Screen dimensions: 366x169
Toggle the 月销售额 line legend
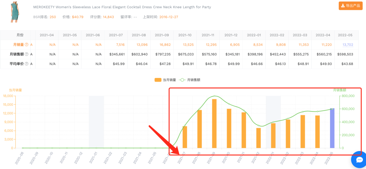[x=192, y=80]
